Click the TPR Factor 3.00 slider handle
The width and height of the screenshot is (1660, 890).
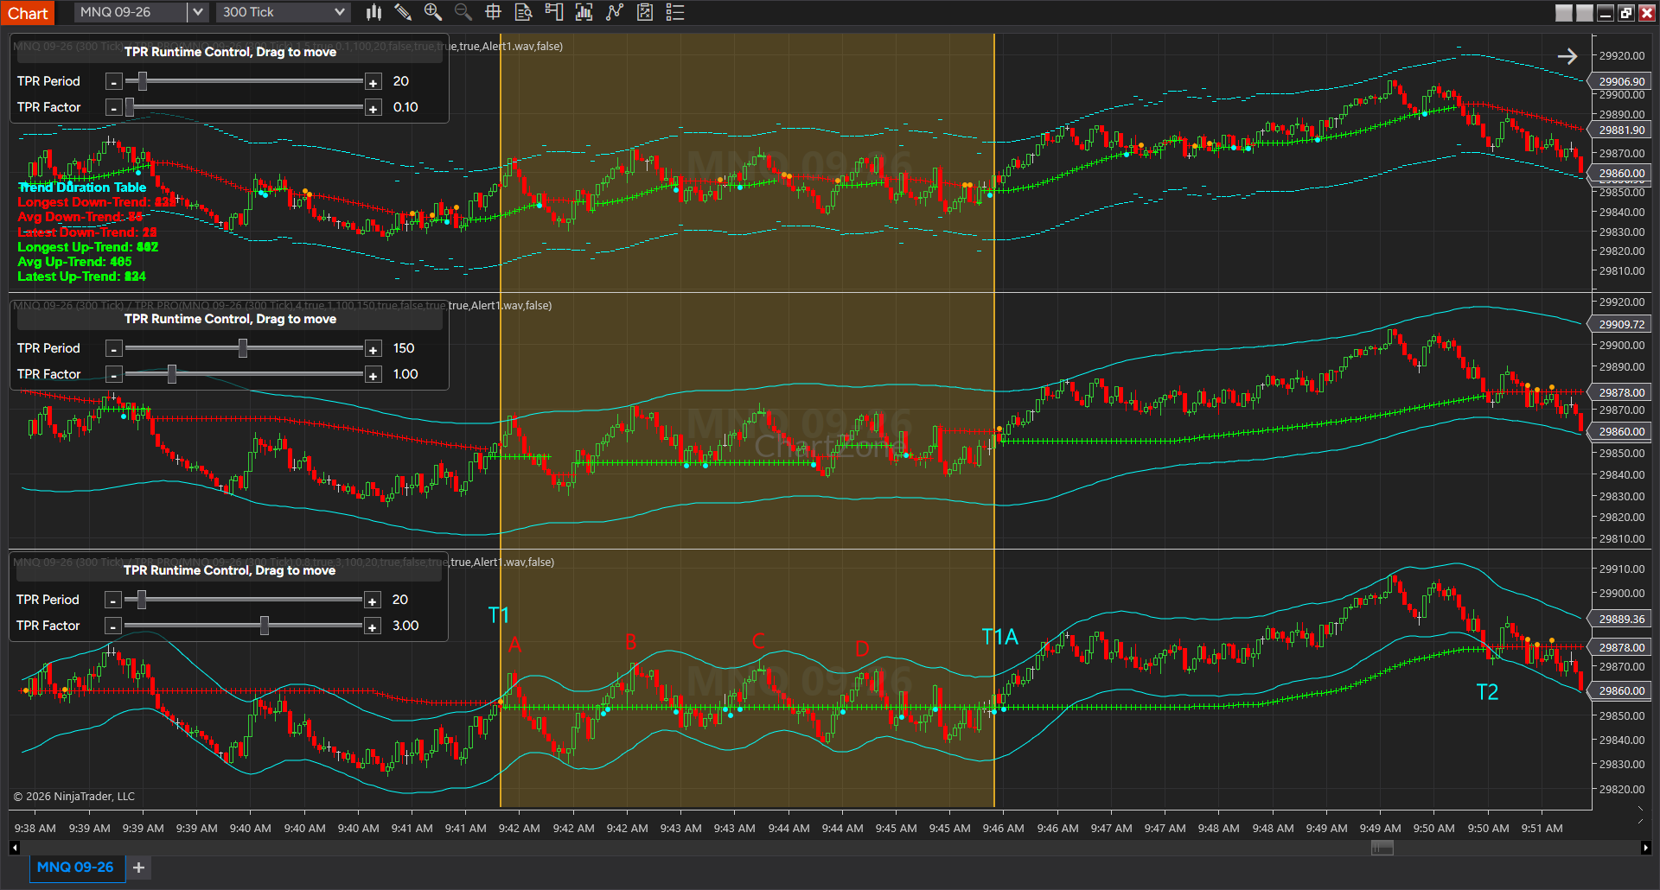tap(265, 625)
